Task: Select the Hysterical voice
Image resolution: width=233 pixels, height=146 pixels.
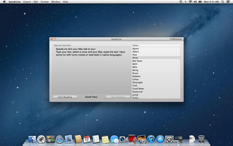Action: 156,92
